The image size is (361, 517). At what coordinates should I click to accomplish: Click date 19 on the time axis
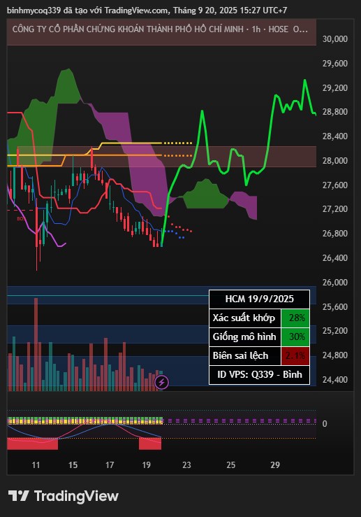click(x=146, y=465)
